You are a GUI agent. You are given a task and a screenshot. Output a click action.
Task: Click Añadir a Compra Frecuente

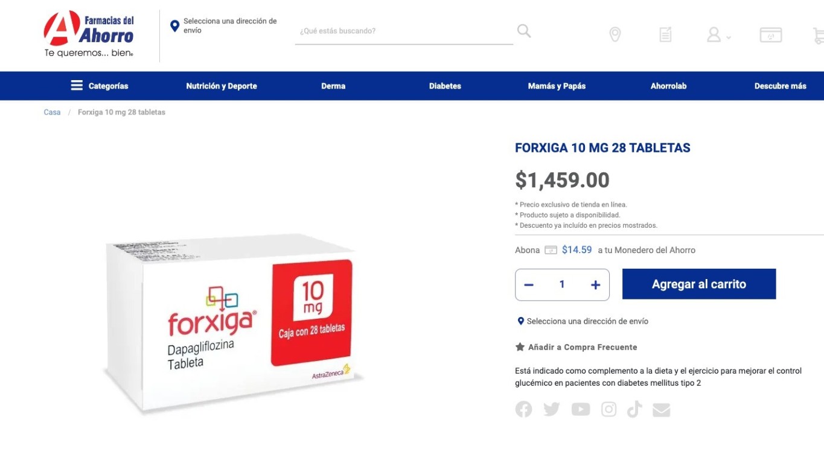click(x=576, y=347)
